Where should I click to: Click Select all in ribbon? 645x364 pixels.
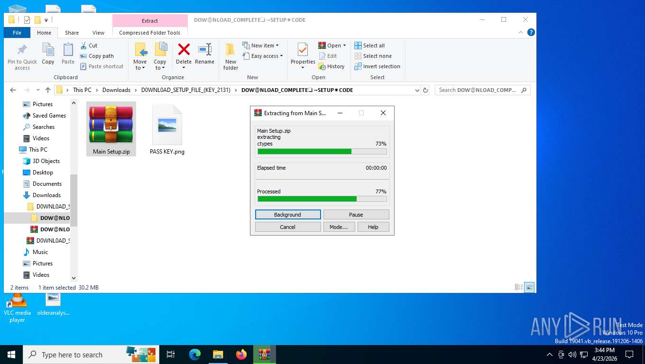[369, 45]
